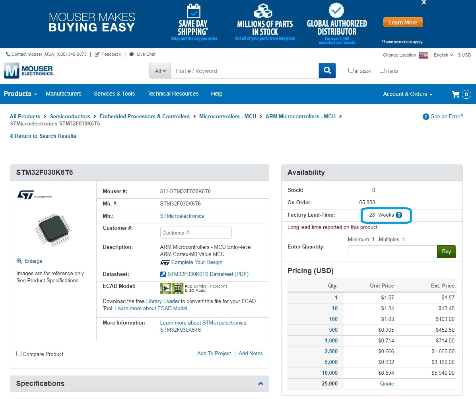Click the Learn More banner button

(x=403, y=22)
